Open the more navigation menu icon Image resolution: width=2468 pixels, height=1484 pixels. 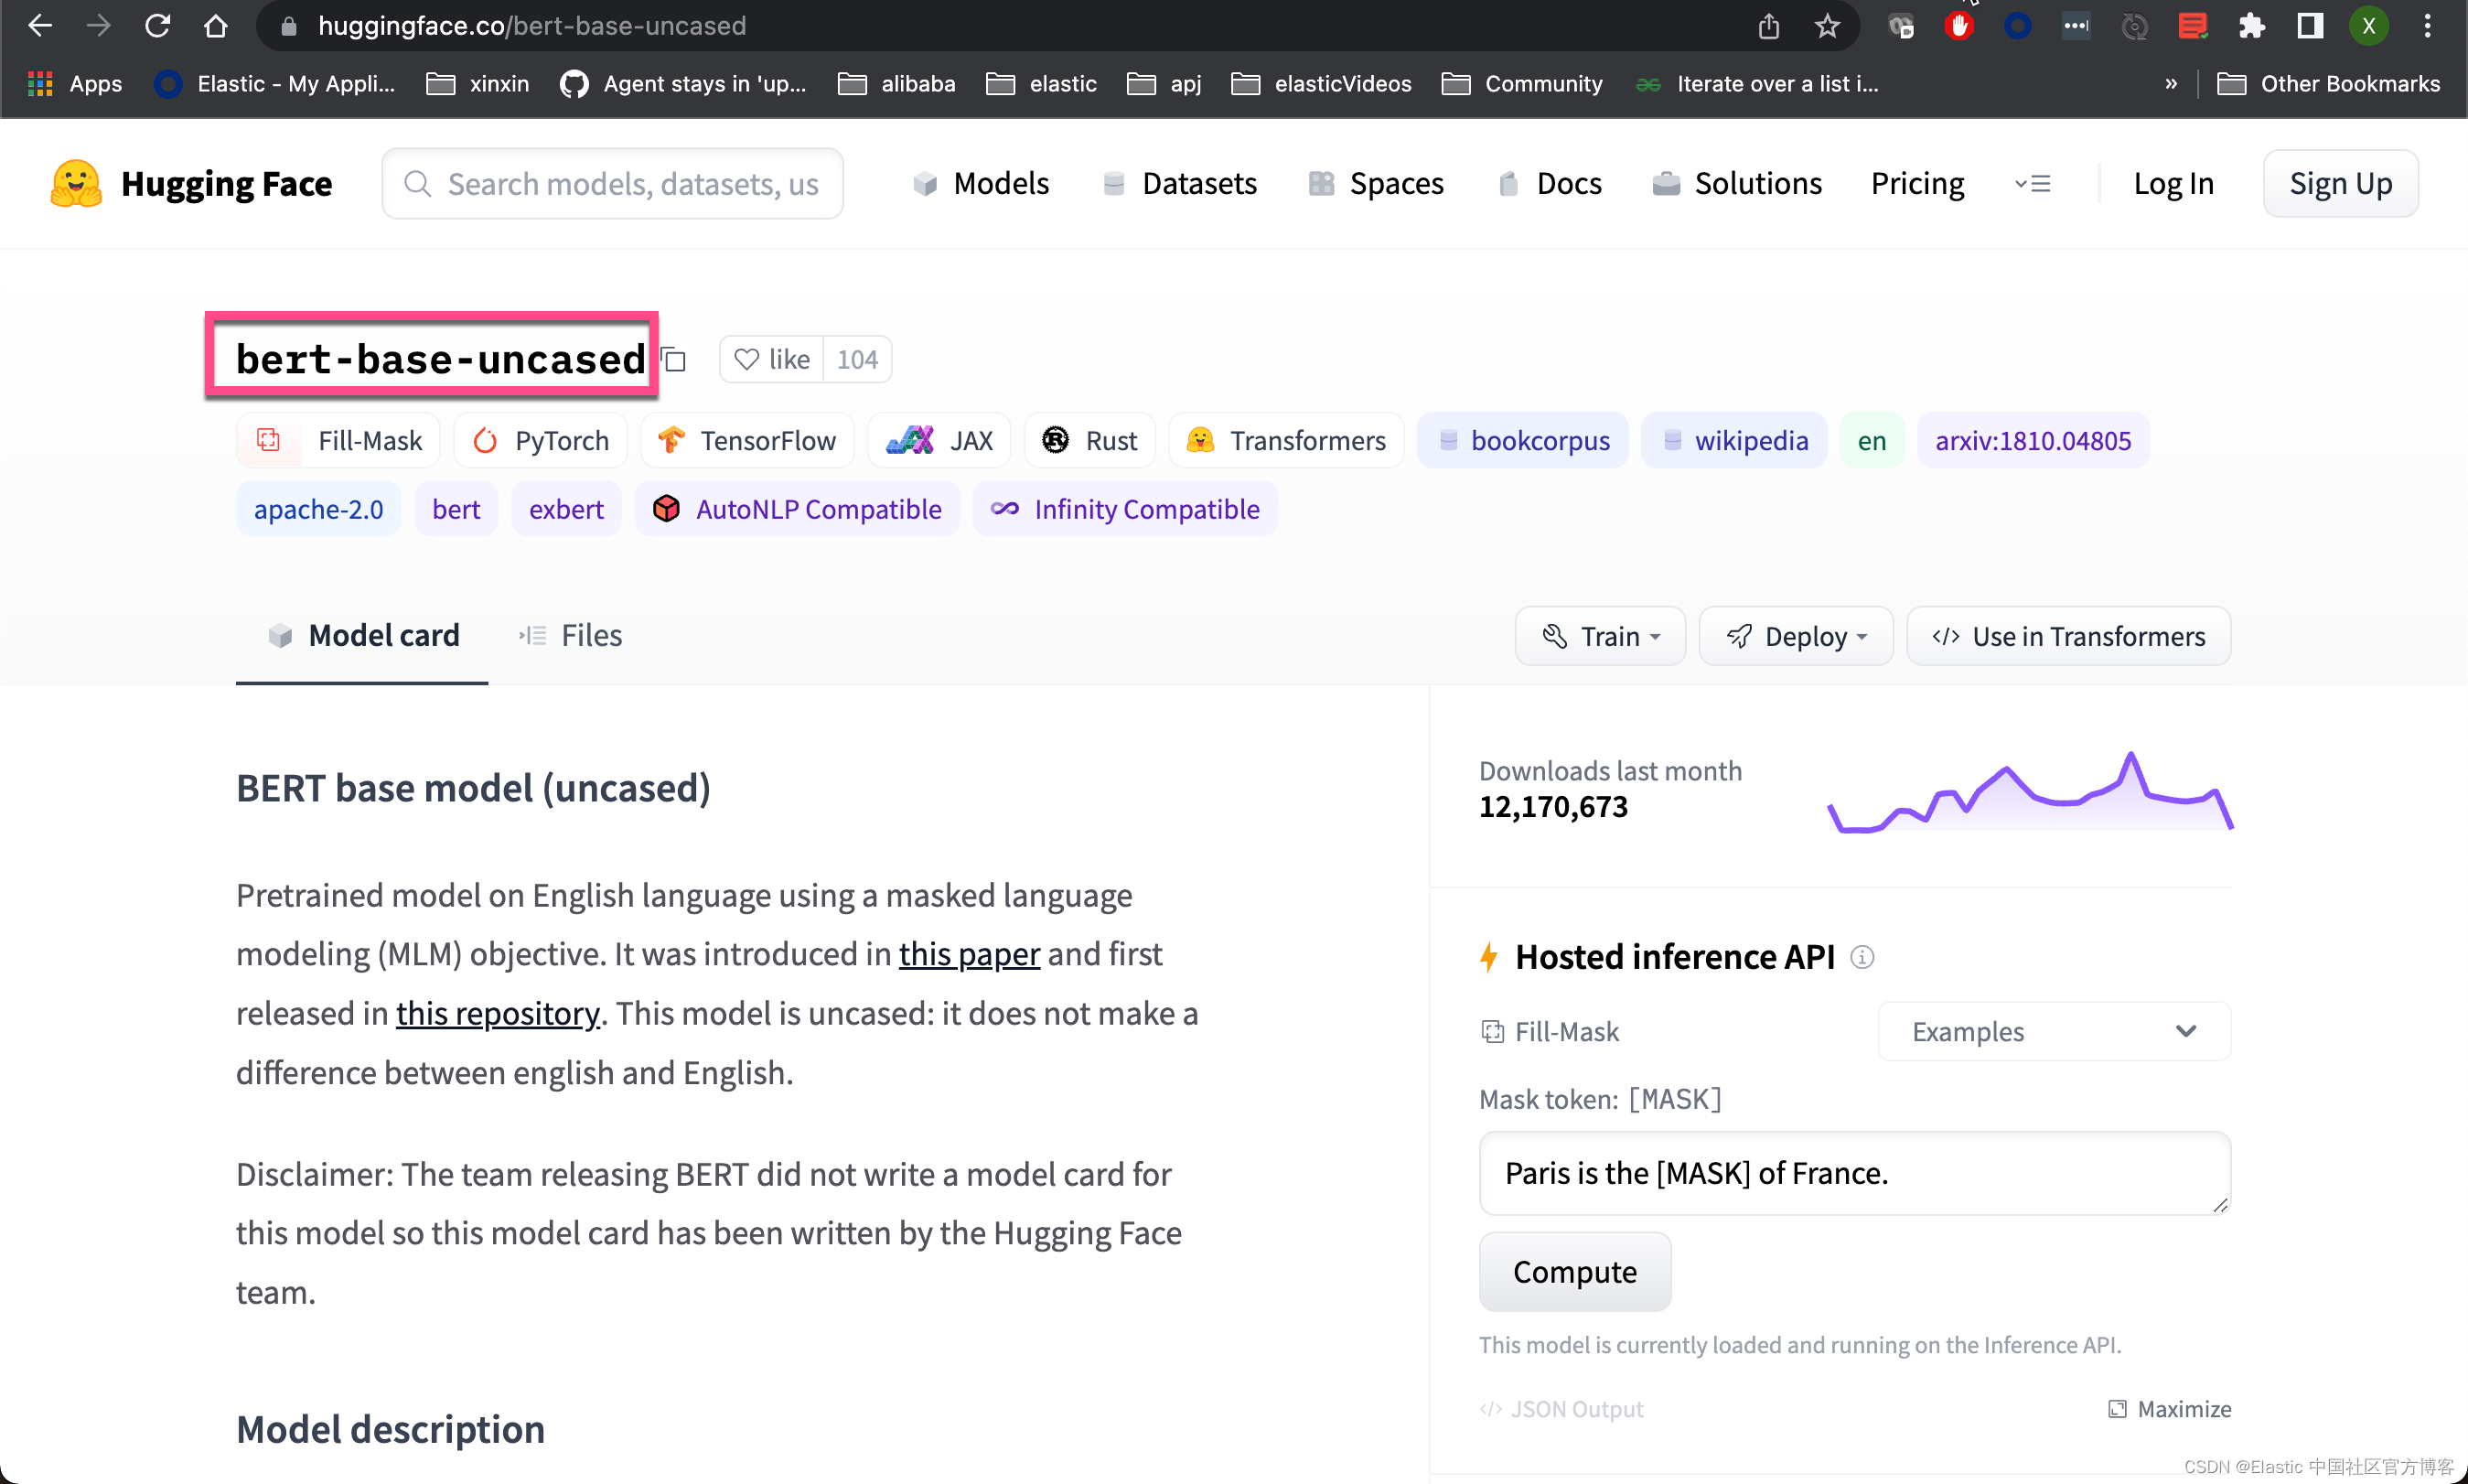pyautogui.click(x=2033, y=184)
